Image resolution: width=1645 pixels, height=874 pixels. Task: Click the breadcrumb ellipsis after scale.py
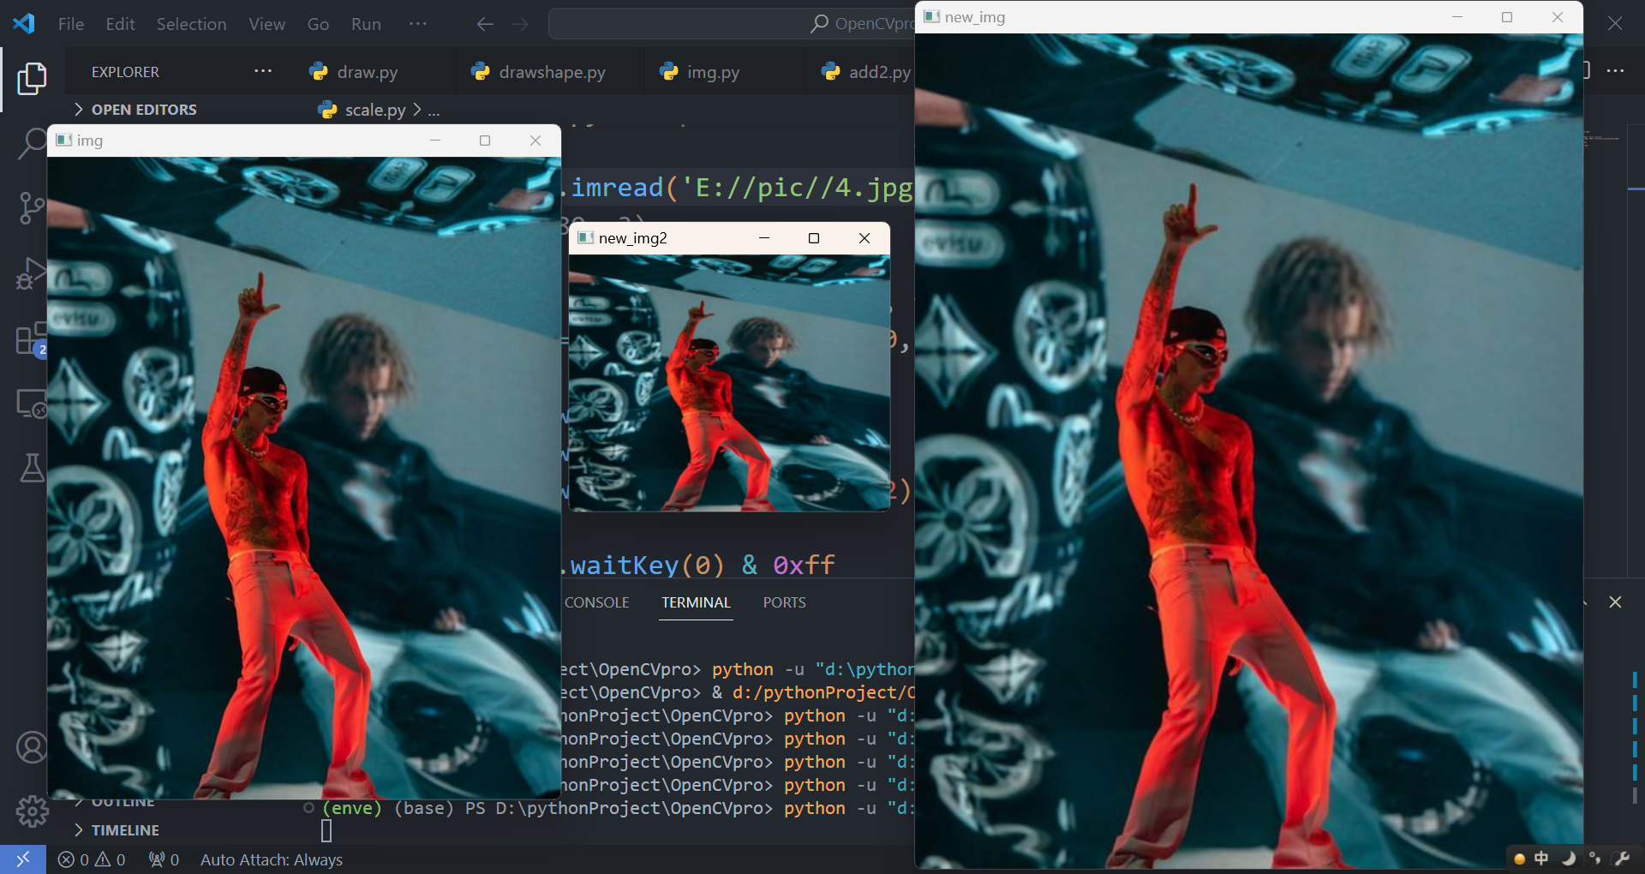pyautogui.click(x=434, y=110)
